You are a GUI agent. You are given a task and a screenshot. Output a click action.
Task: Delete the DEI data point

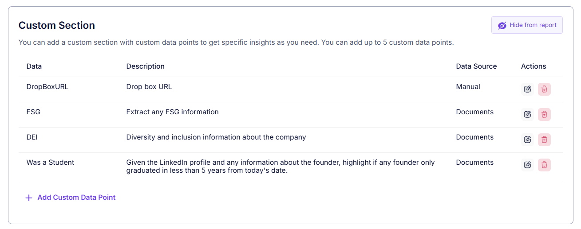coord(544,140)
